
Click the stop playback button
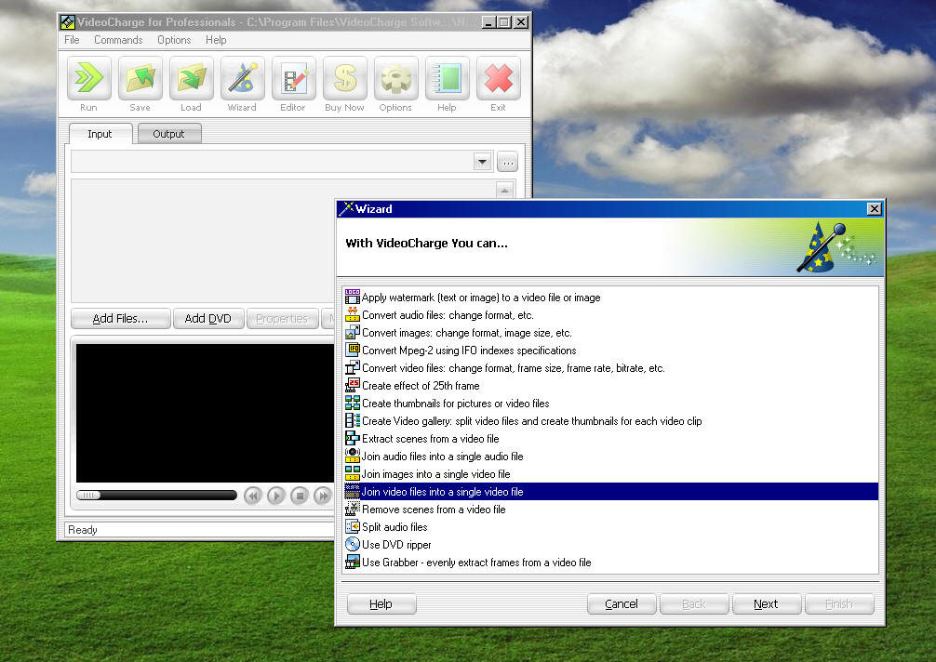(300, 496)
